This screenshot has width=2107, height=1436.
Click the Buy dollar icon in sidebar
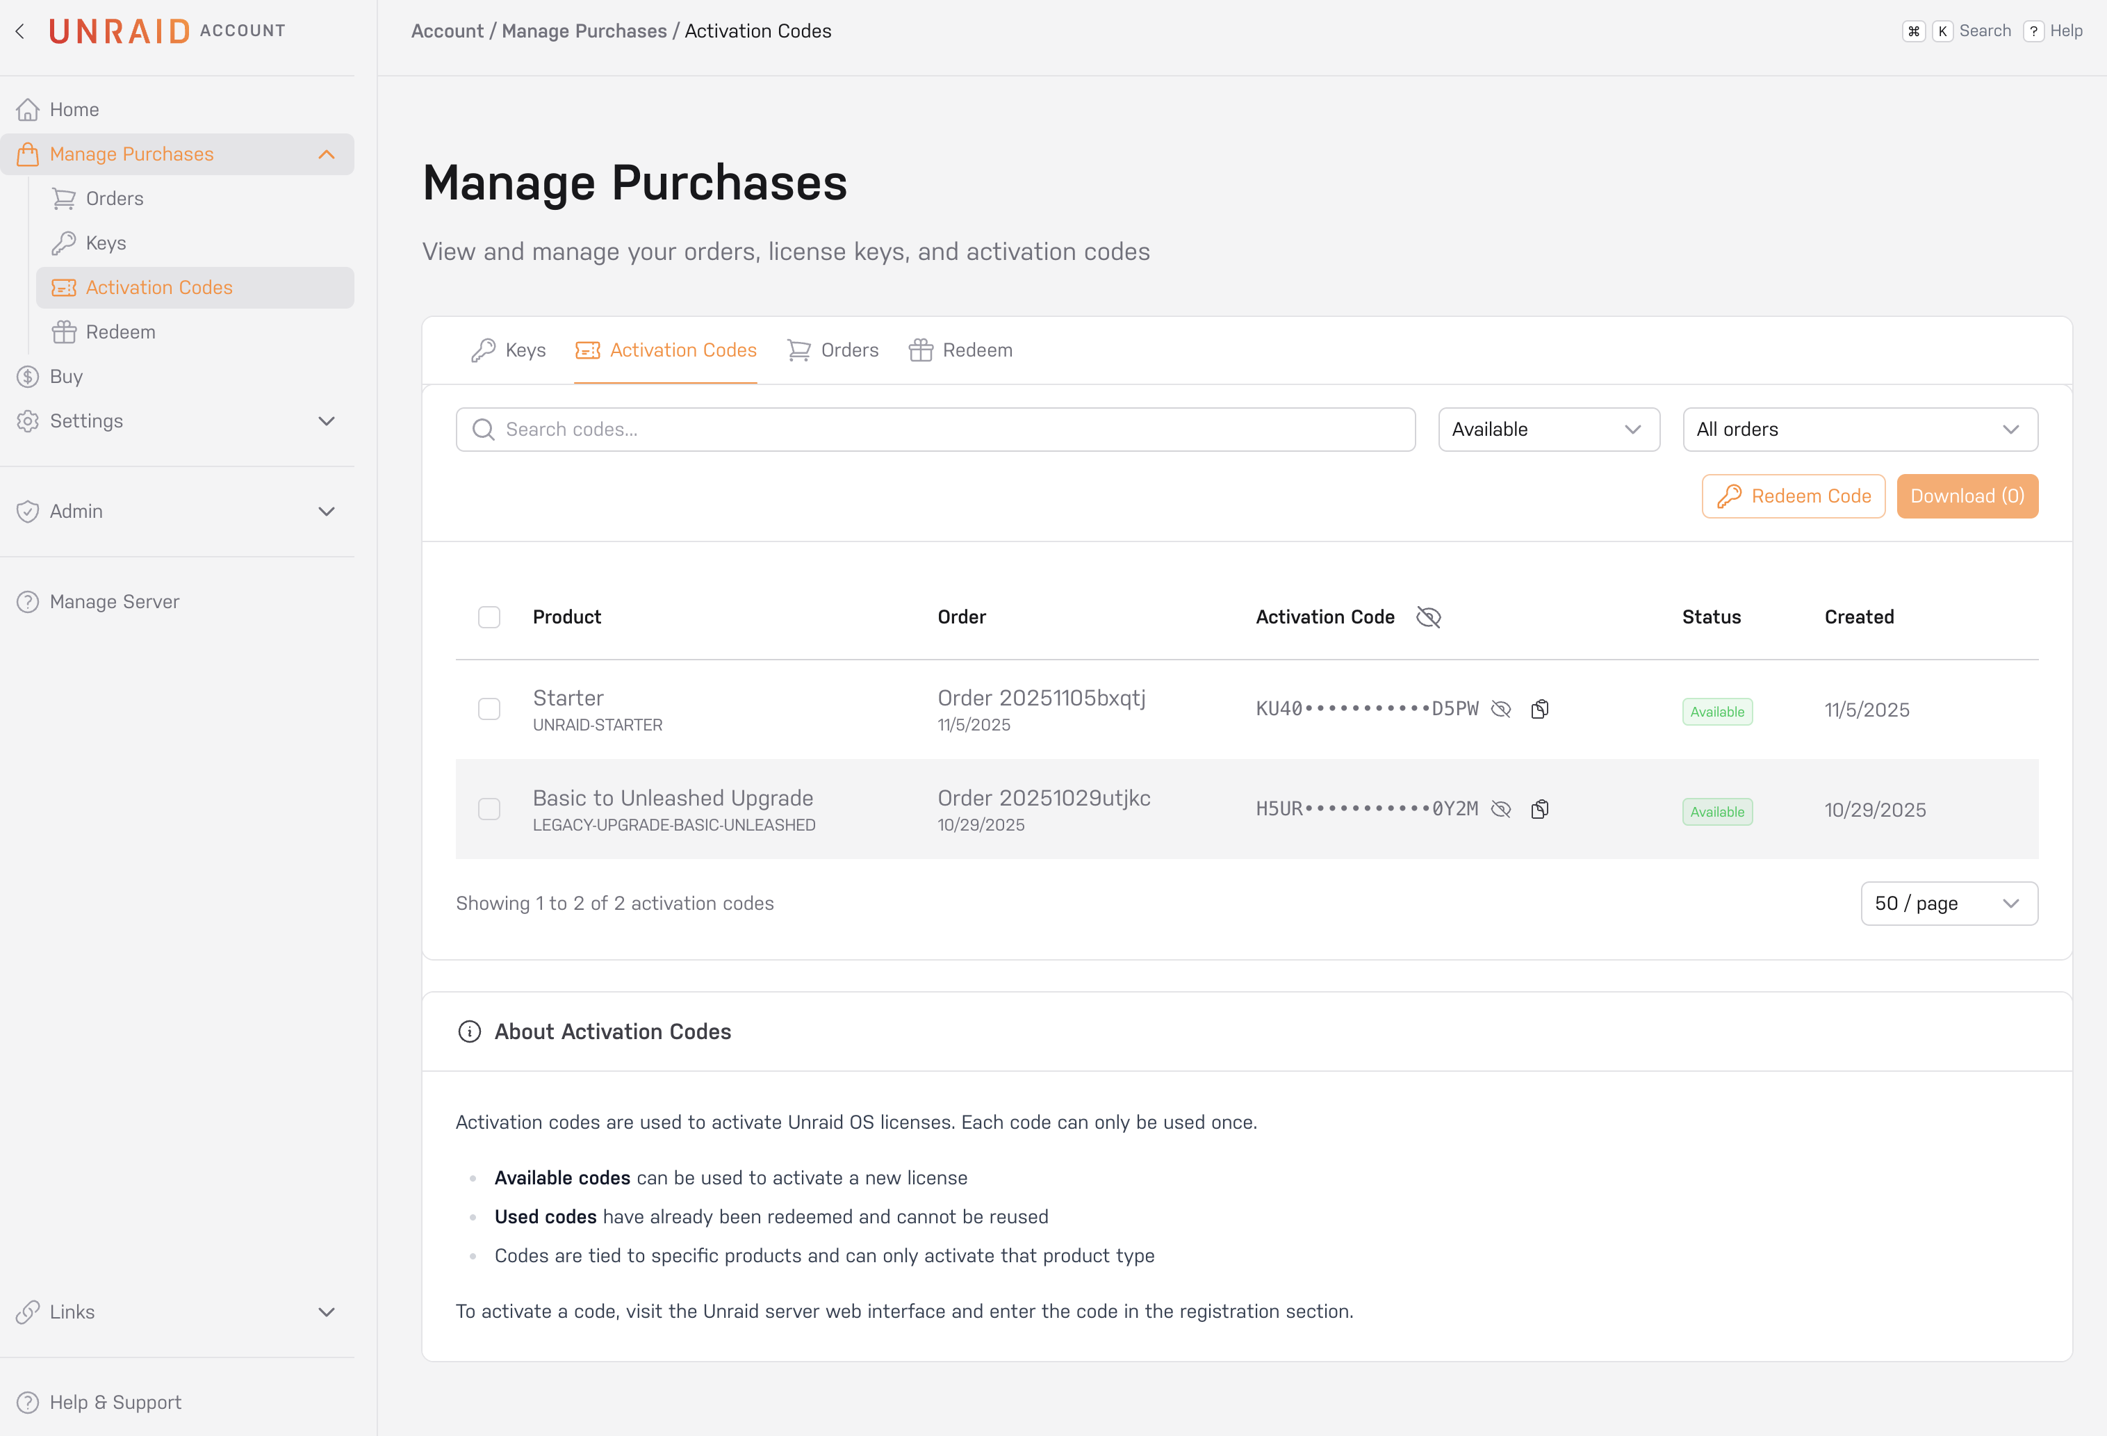[x=27, y=376]
